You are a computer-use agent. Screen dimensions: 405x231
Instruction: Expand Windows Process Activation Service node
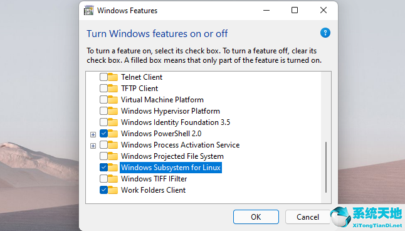(x=93, y=146)
